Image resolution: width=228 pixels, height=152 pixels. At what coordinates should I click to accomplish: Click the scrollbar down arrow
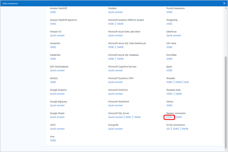click(226, 150)
